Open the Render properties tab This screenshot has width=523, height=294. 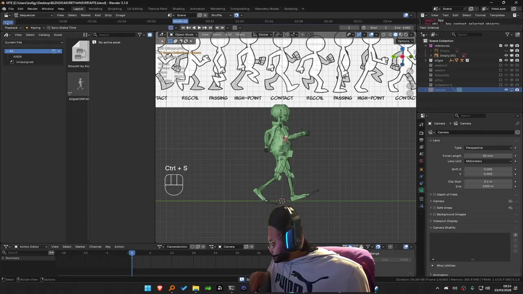421,133
